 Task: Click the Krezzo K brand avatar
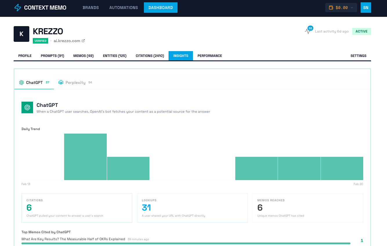(21, 34)
